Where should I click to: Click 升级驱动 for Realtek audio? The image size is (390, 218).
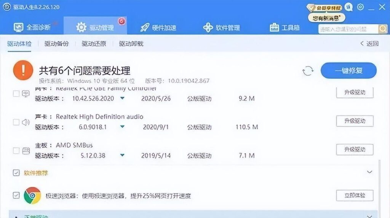pos(355,121)
